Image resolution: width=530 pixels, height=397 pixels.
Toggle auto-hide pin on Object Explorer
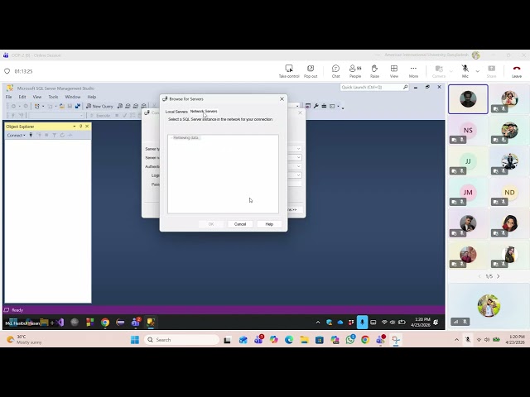[81, 127]
